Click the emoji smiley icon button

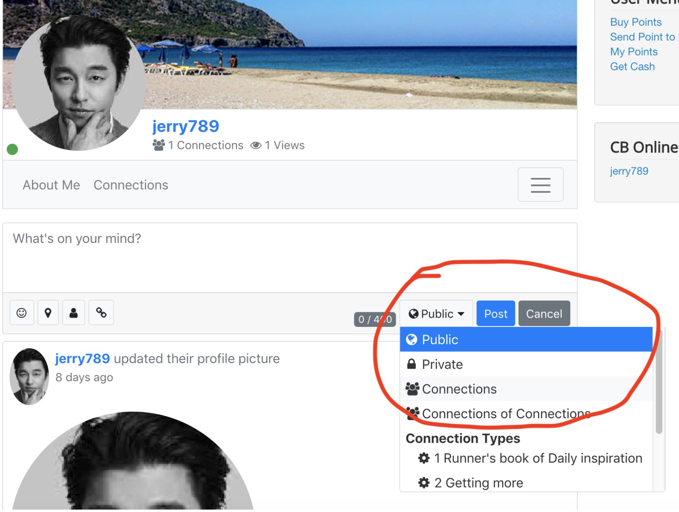click(x=22, y=313)
